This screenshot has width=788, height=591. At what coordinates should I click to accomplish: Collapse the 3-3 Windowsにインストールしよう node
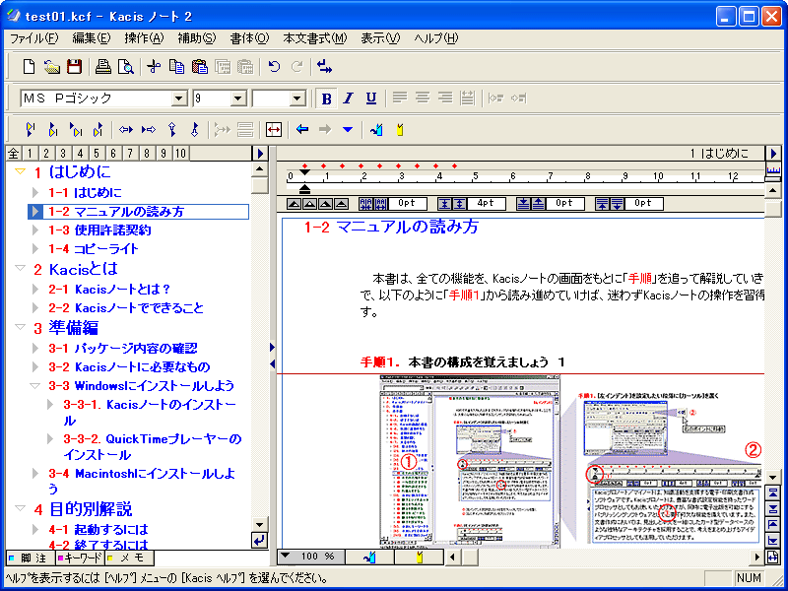point(34,386)
